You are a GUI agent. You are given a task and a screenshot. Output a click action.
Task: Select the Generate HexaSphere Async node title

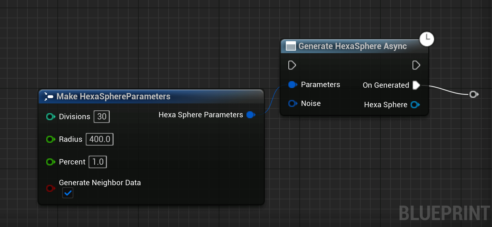353,46
